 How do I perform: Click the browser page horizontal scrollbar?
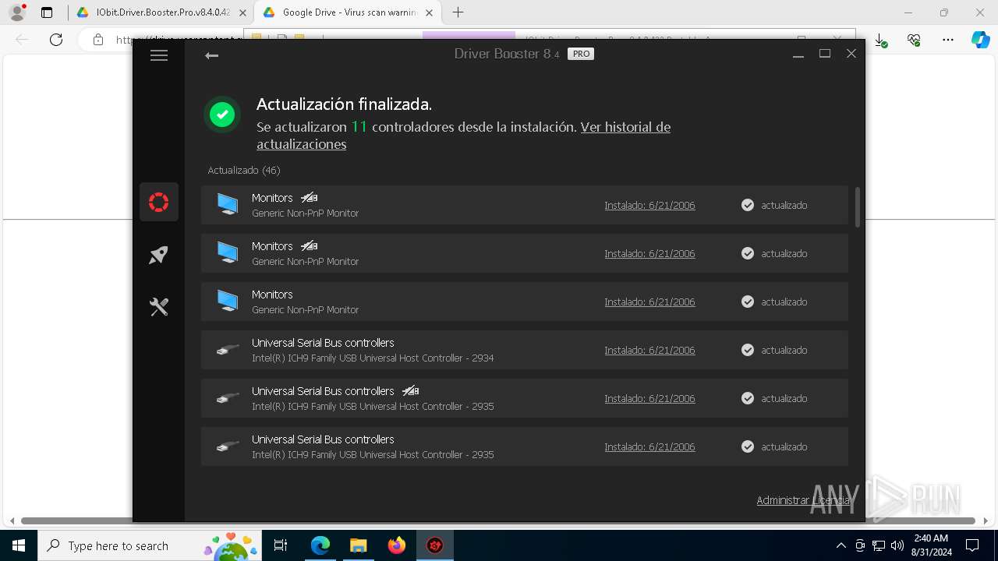pyautogui.click(x=498, y=520)
